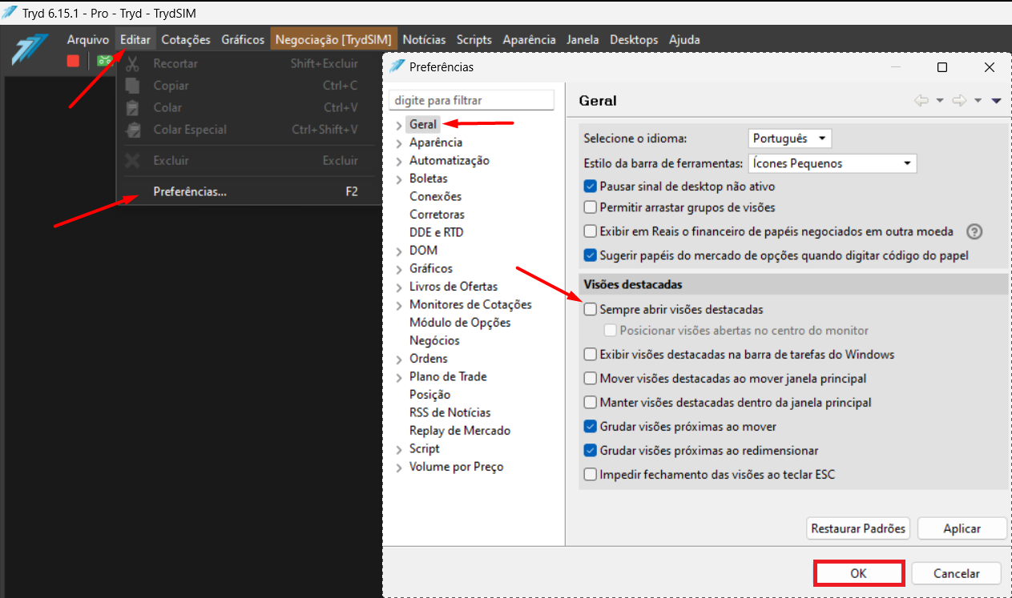Open the Ícones Pequenos toolbar style dropdown

tap(833, 163)
